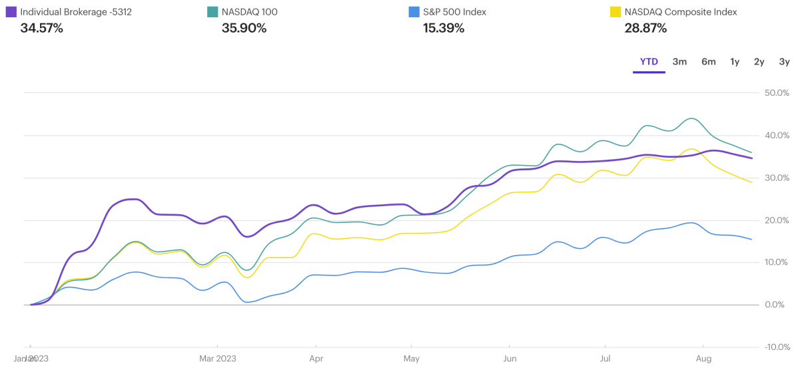
Task: Select the YTD time range tab
Action: [x=649, y=62]
